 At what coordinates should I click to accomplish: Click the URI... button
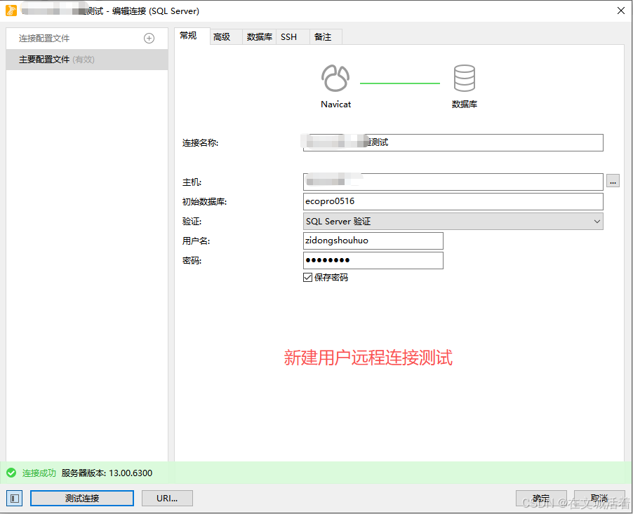(167, 499)
